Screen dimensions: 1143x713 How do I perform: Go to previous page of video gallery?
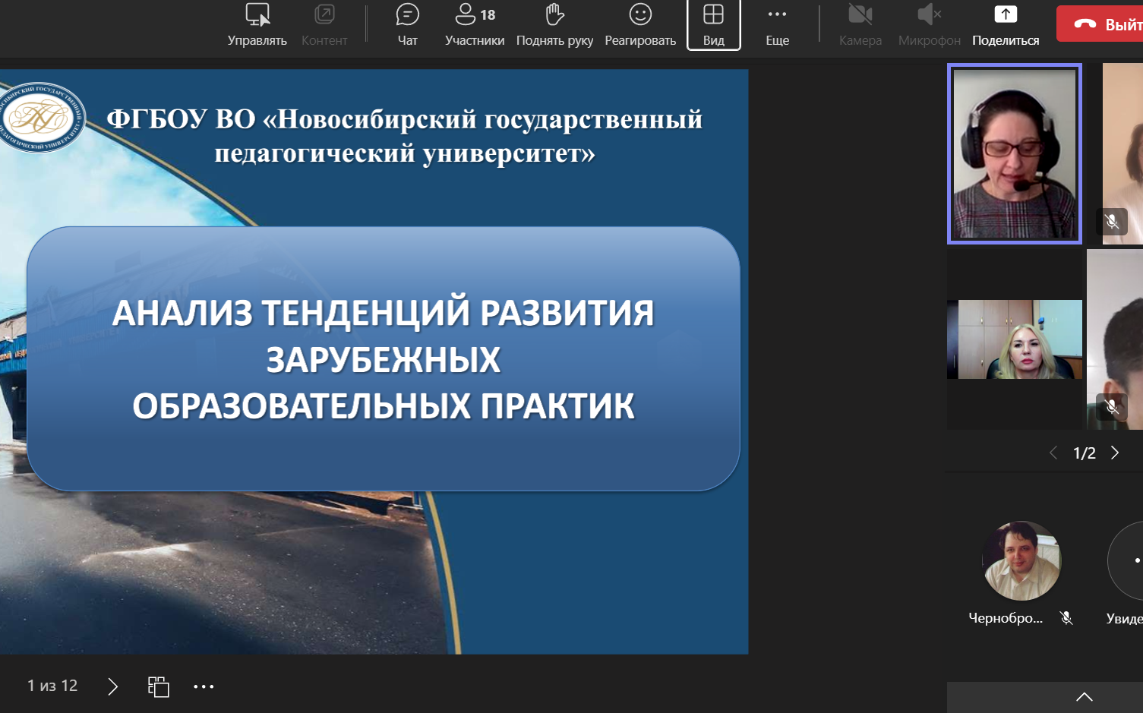pyautogui.click(x=1053, y=453)
